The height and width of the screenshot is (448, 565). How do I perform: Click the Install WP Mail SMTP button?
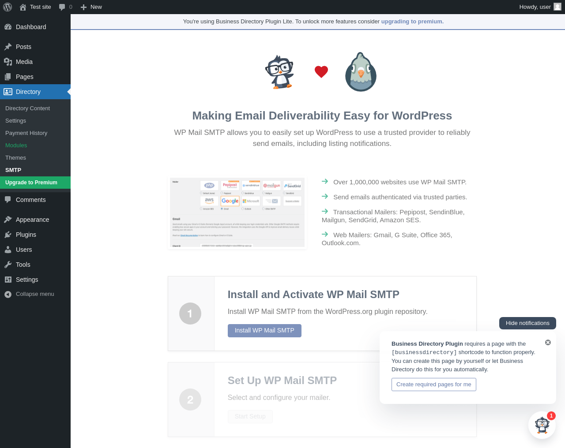click(x=264, y=331)
